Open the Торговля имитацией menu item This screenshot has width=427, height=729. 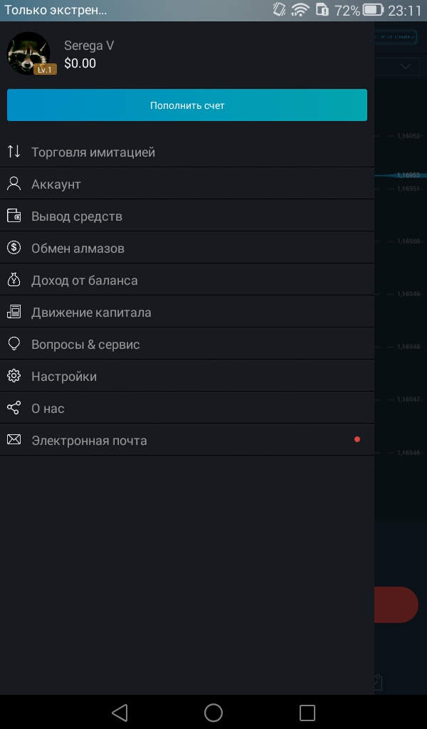(x=187, y=152)
